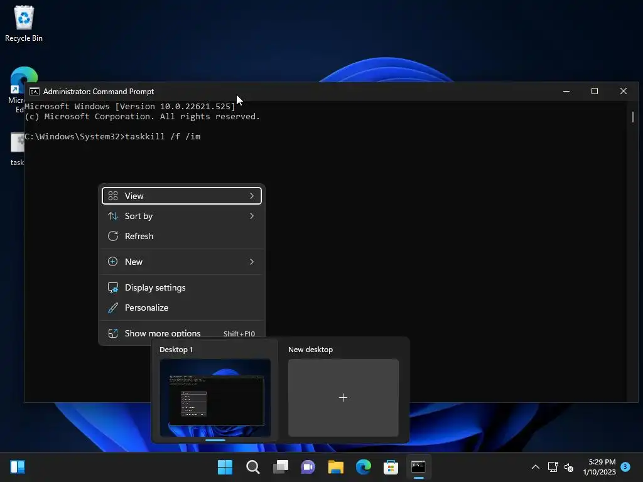This screenshot has height=482, width=643.
Task: Maximize the Command Prompt window
Action: tap(595, 92)
